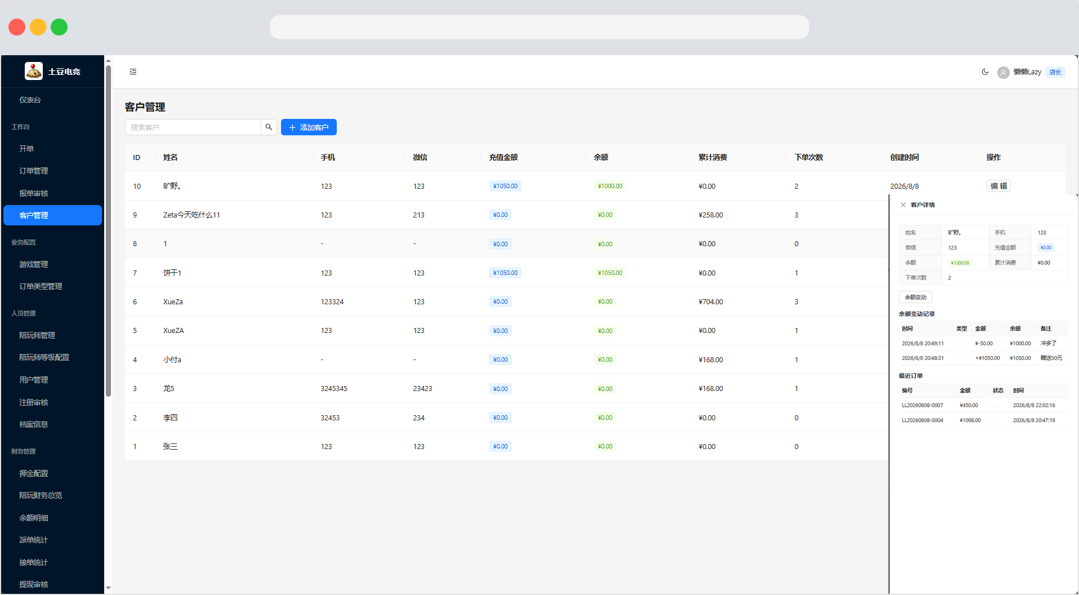This screenshot has height=595, width=1079.
Task: Click order number LL20260808-0004
Action: (922, 420)
